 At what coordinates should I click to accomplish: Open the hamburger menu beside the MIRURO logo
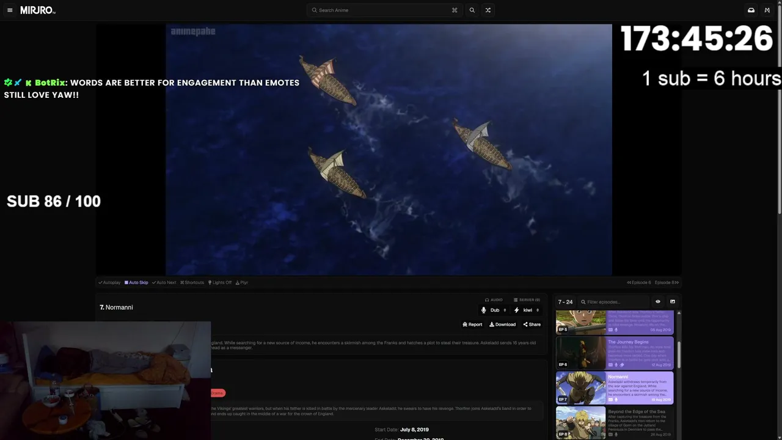pos(10,10)
